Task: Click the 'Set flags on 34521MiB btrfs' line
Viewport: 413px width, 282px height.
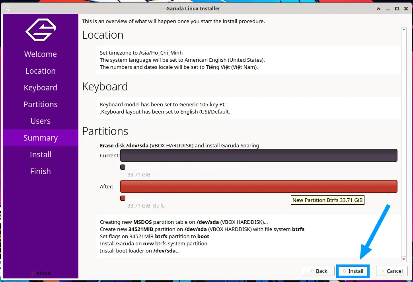Action: [x=154, y=237]
